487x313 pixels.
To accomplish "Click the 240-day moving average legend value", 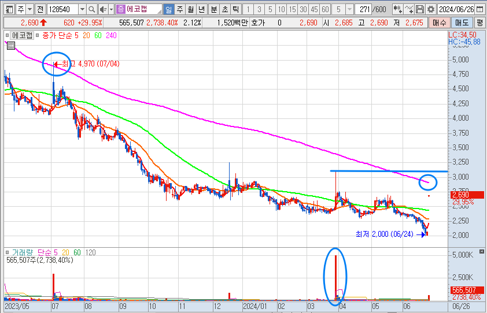I will click(111, 36).
